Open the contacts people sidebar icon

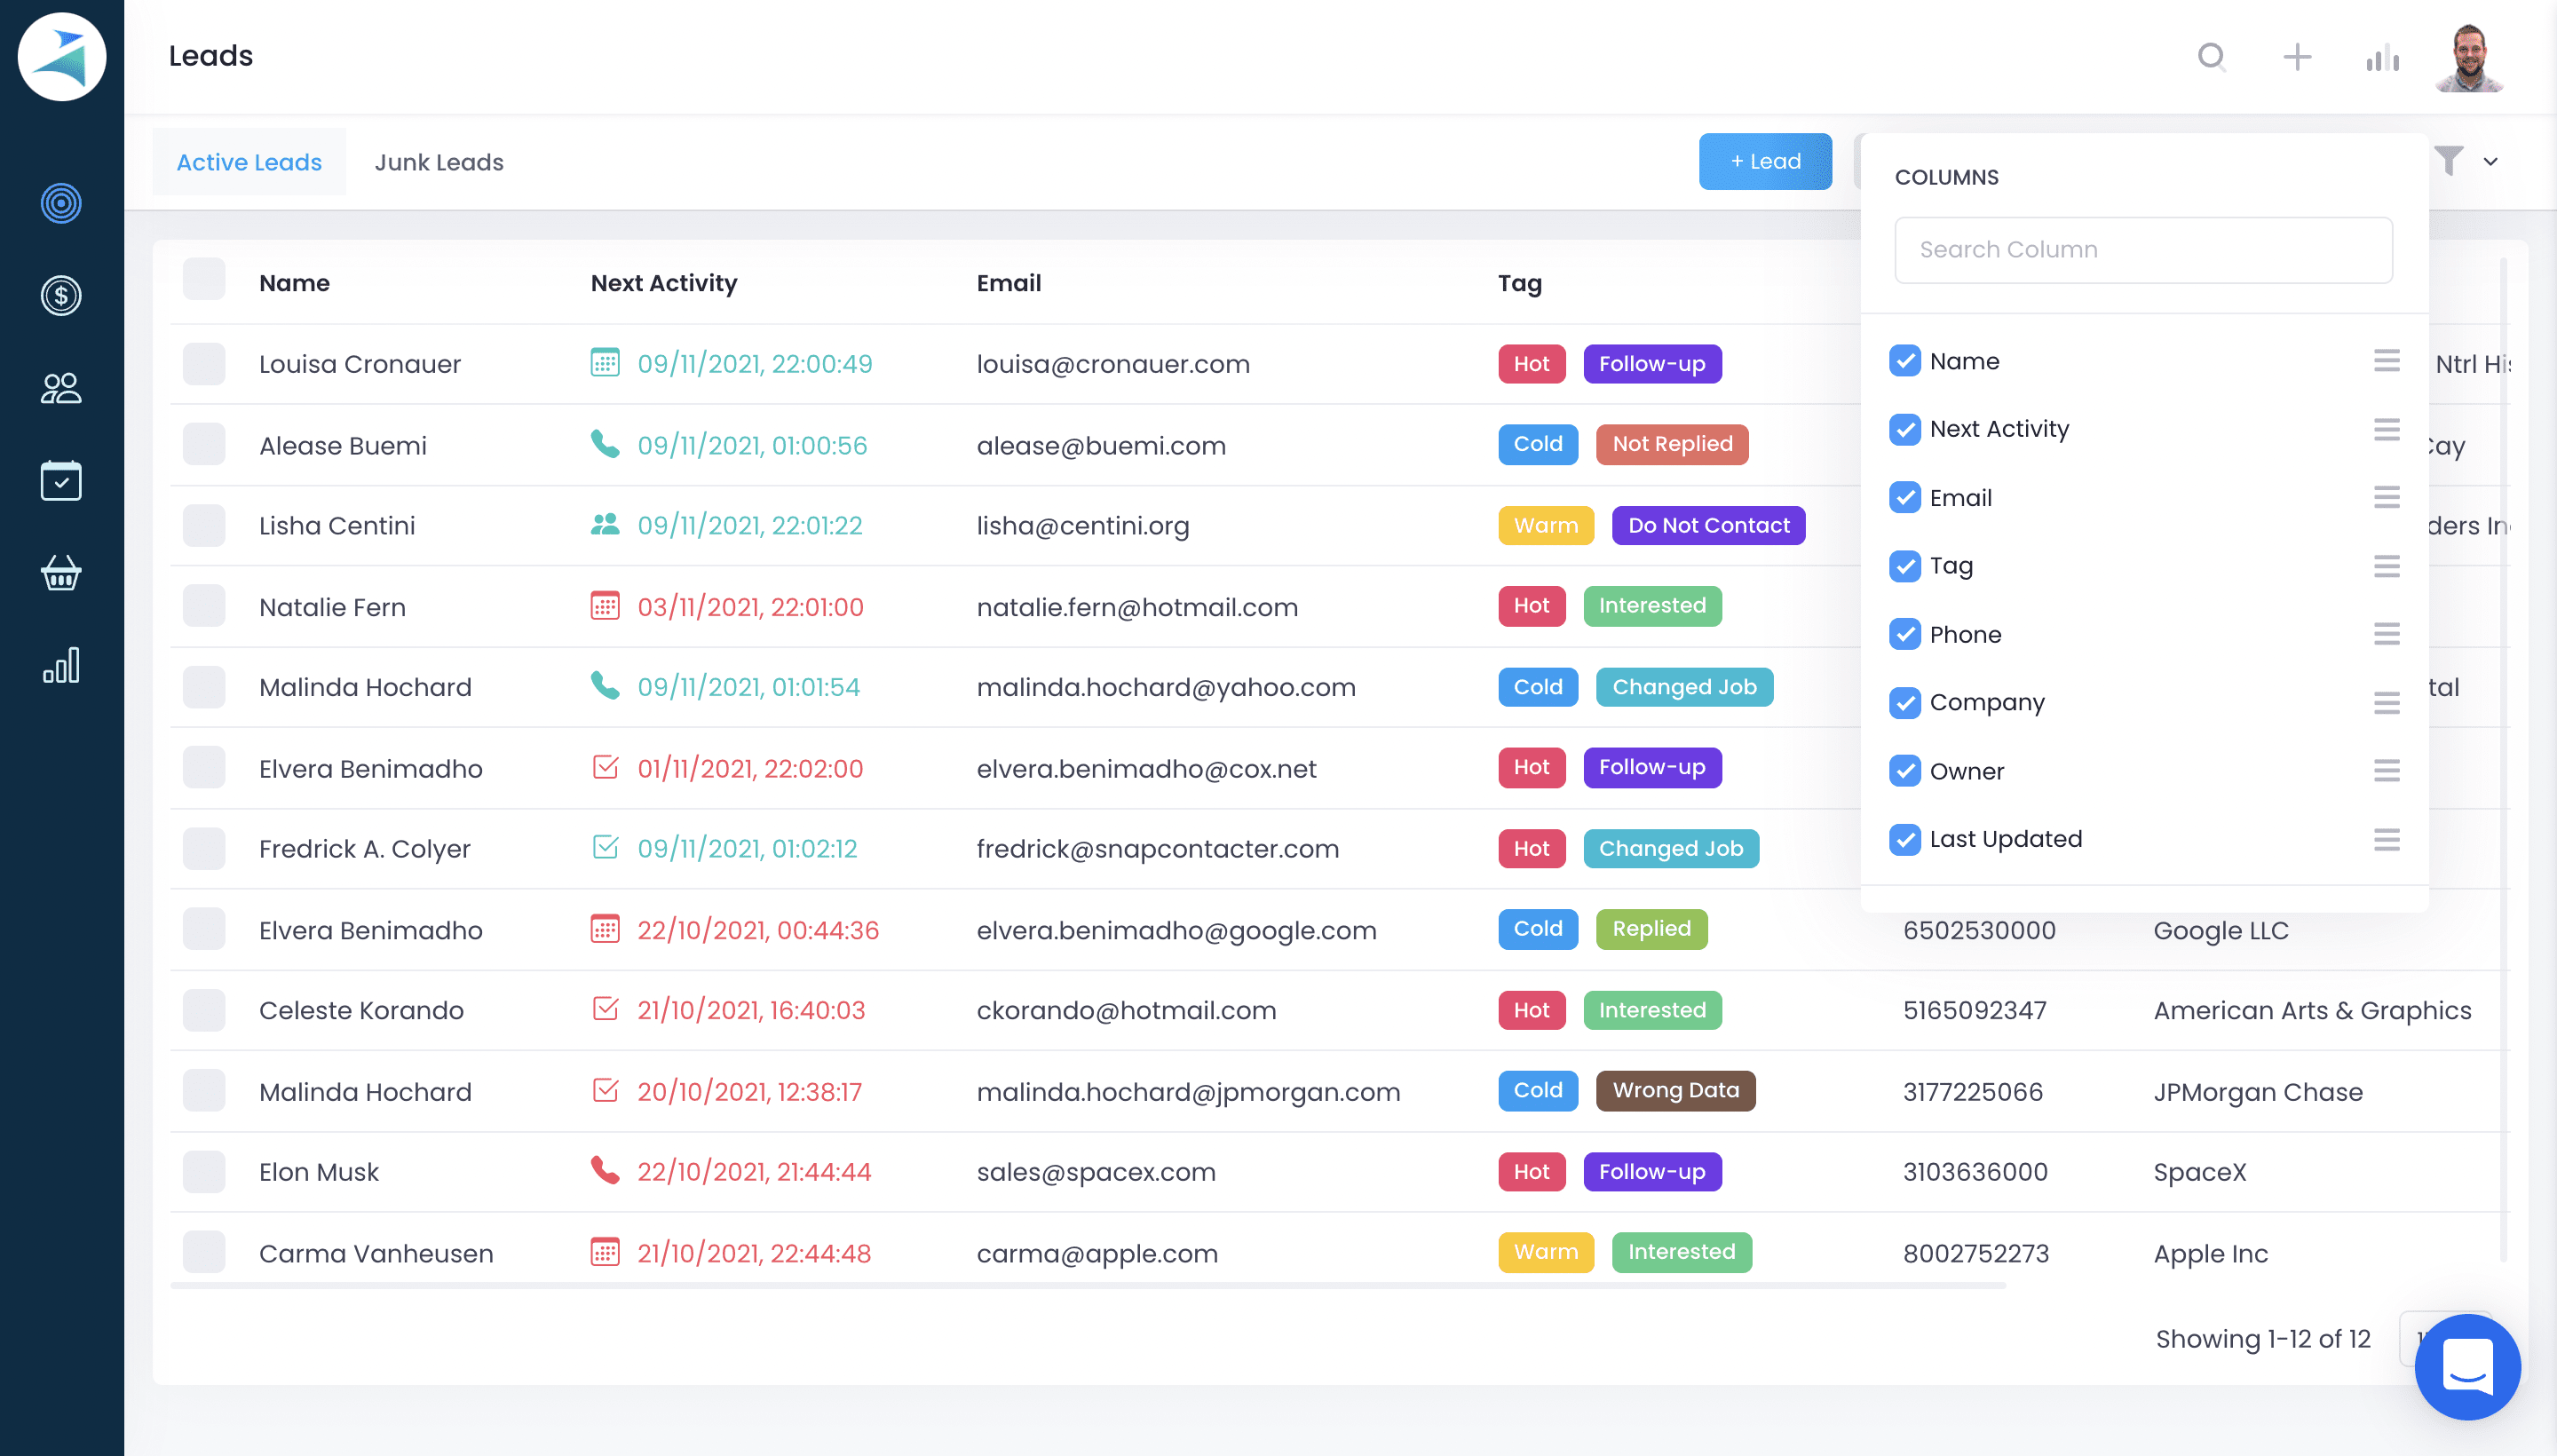61,388
